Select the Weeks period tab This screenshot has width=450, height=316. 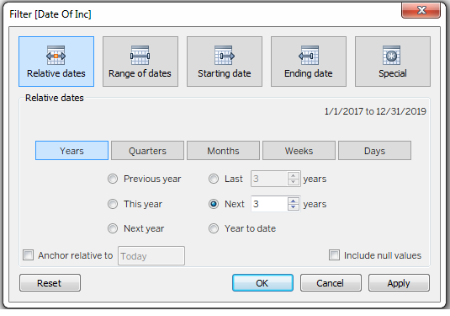tap(299, 150)
